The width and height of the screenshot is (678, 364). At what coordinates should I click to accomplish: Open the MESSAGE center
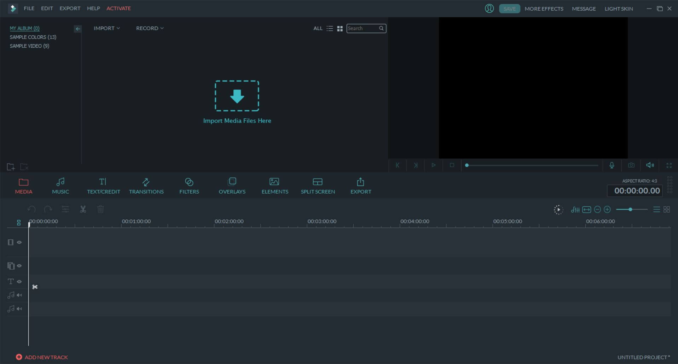tap(584, 8)
